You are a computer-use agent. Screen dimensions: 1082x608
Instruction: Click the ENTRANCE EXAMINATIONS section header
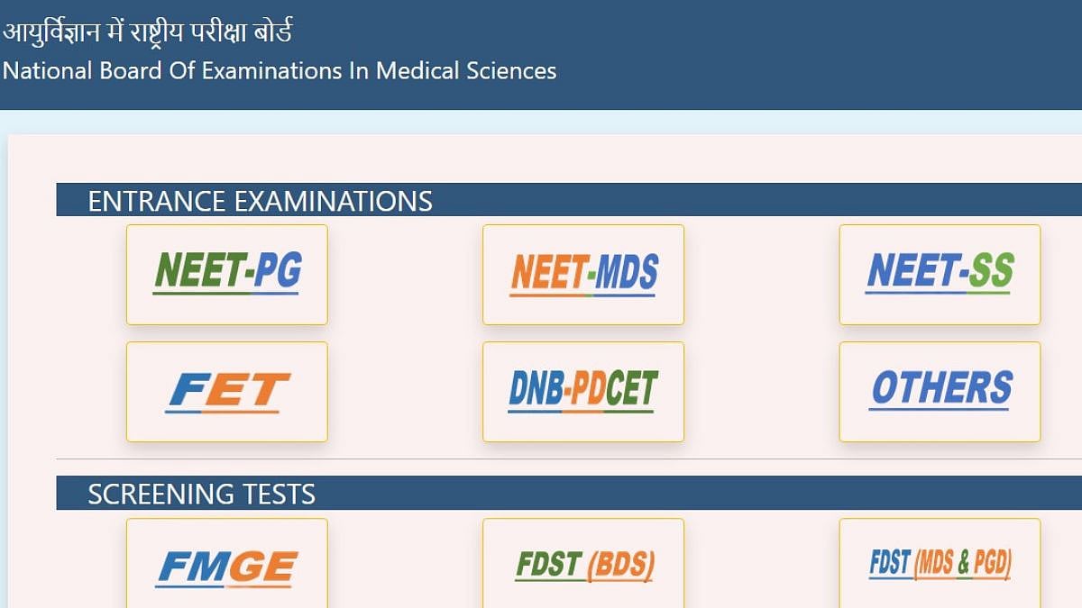pos(260,201)
